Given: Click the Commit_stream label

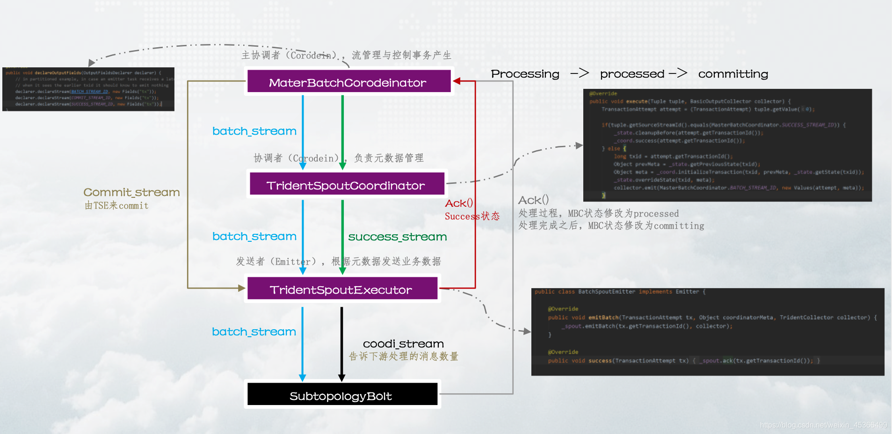Looking at the screenshot, I should coord(131,192).
